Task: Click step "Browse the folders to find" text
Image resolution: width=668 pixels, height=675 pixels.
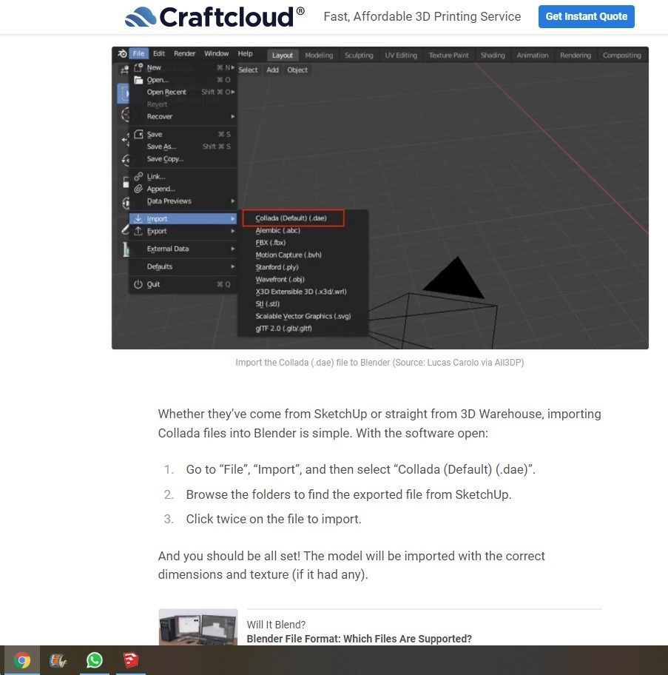Action: pos(349,494)
